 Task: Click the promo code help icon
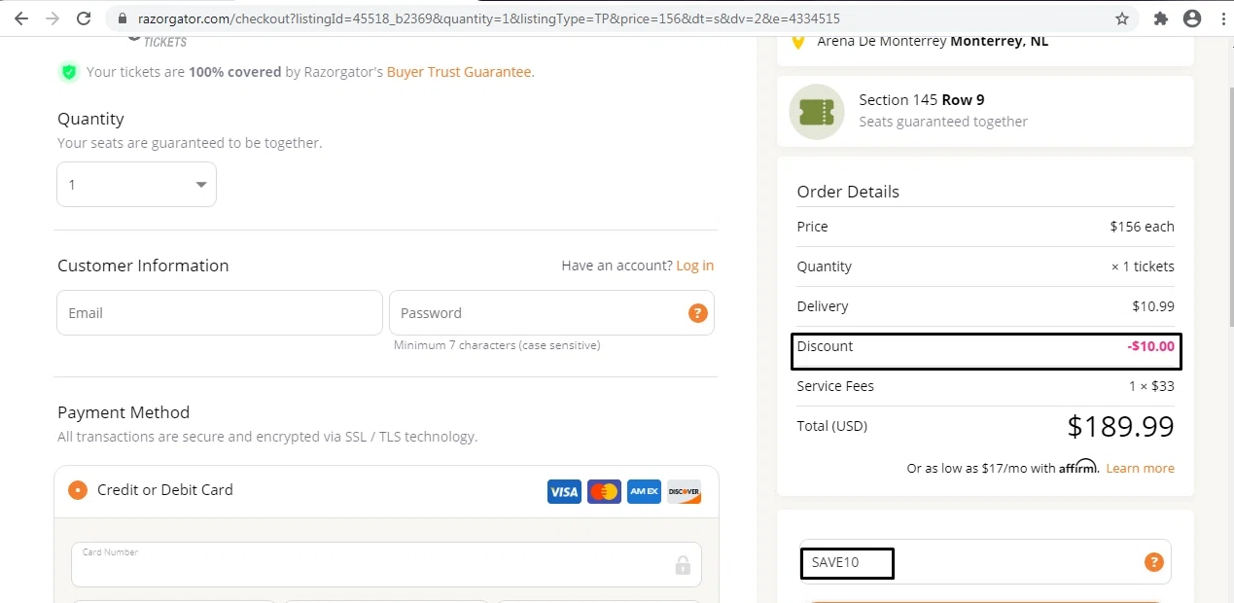[1153, 561]
